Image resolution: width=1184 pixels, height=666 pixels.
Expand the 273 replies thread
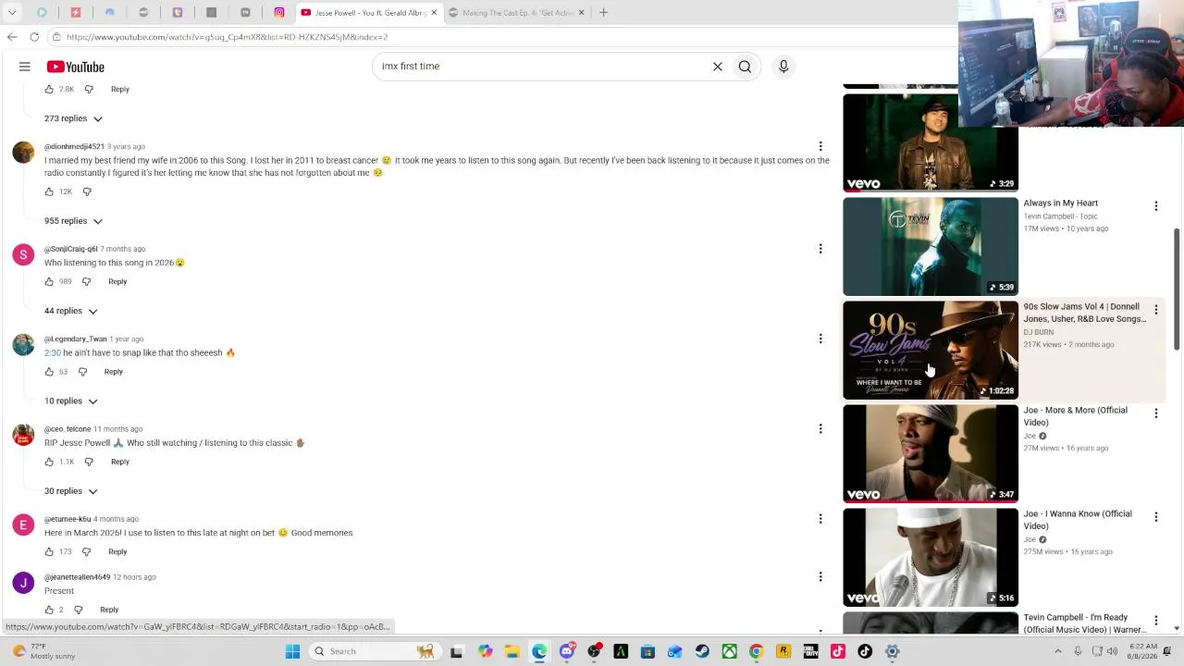73,118
